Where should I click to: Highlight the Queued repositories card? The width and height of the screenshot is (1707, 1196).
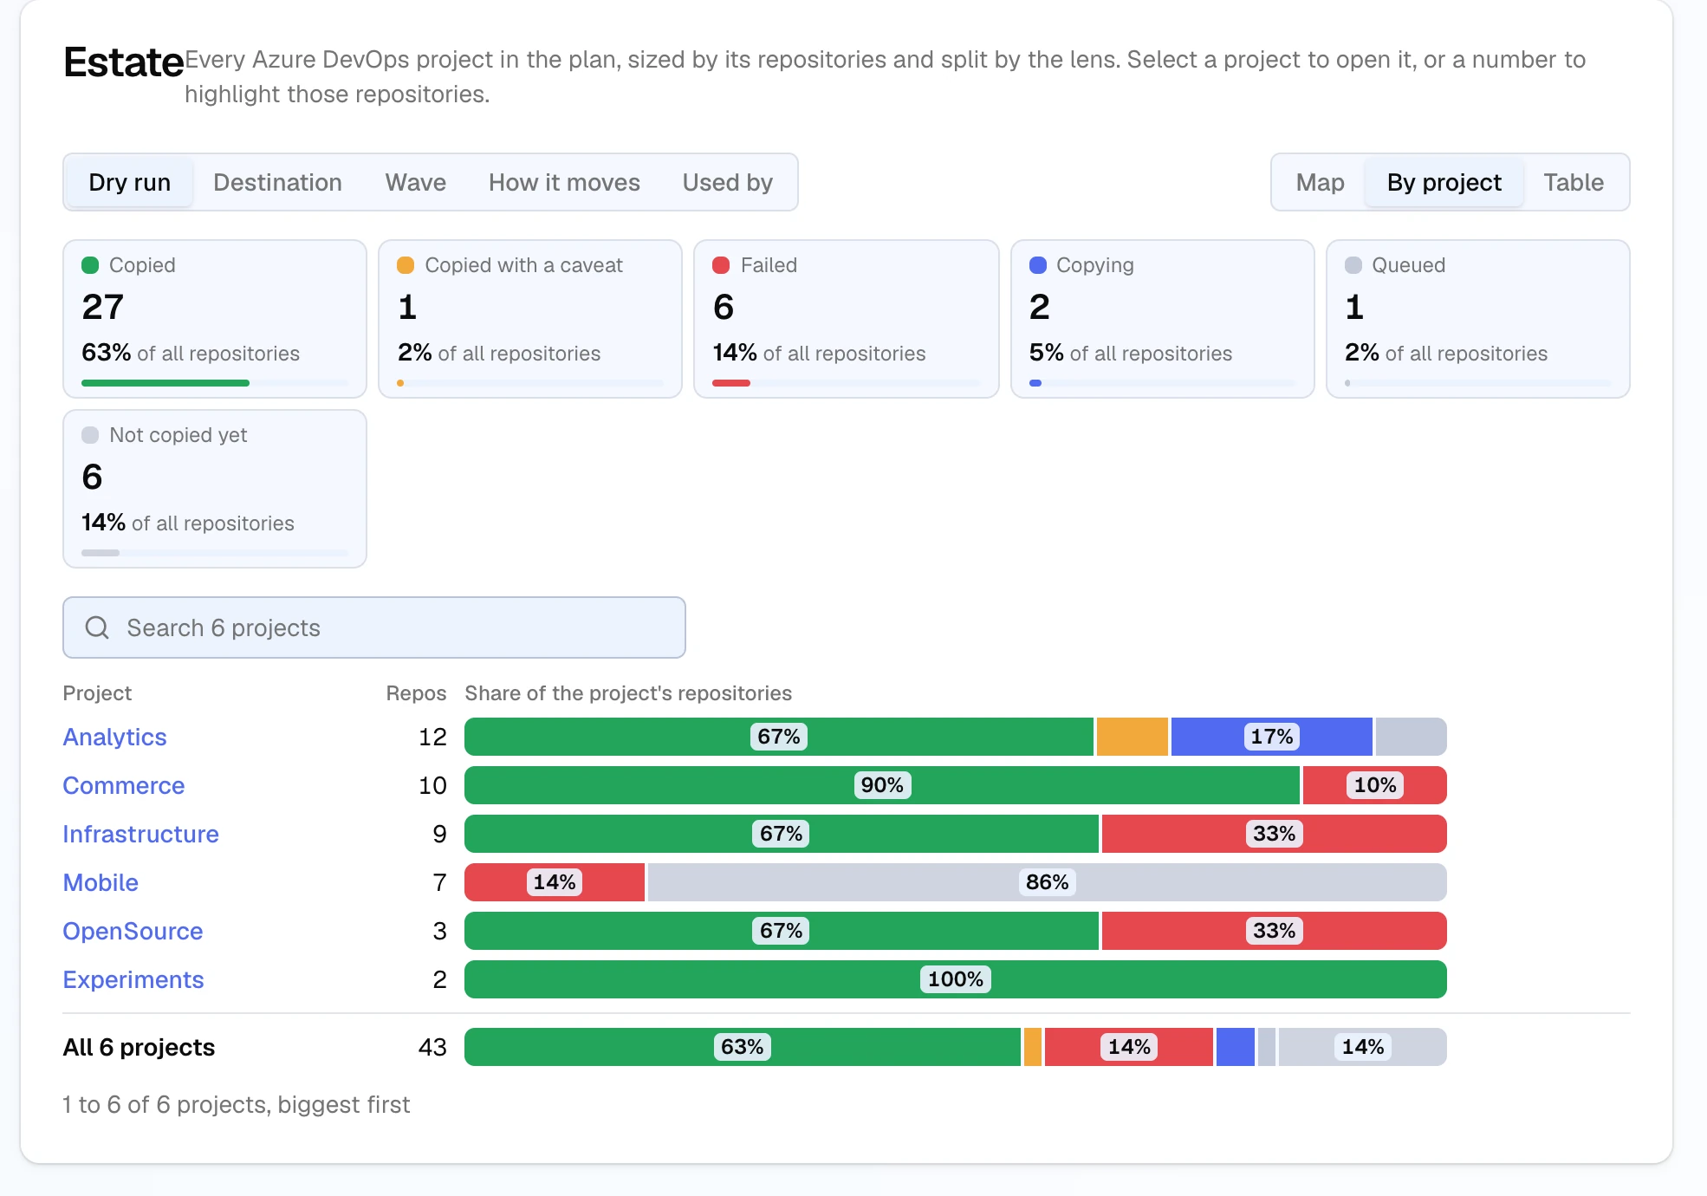(1478, 319)
